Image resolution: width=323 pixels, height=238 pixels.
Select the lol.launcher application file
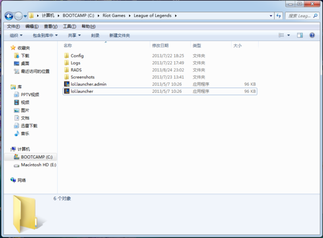click(x=160, y=91)
